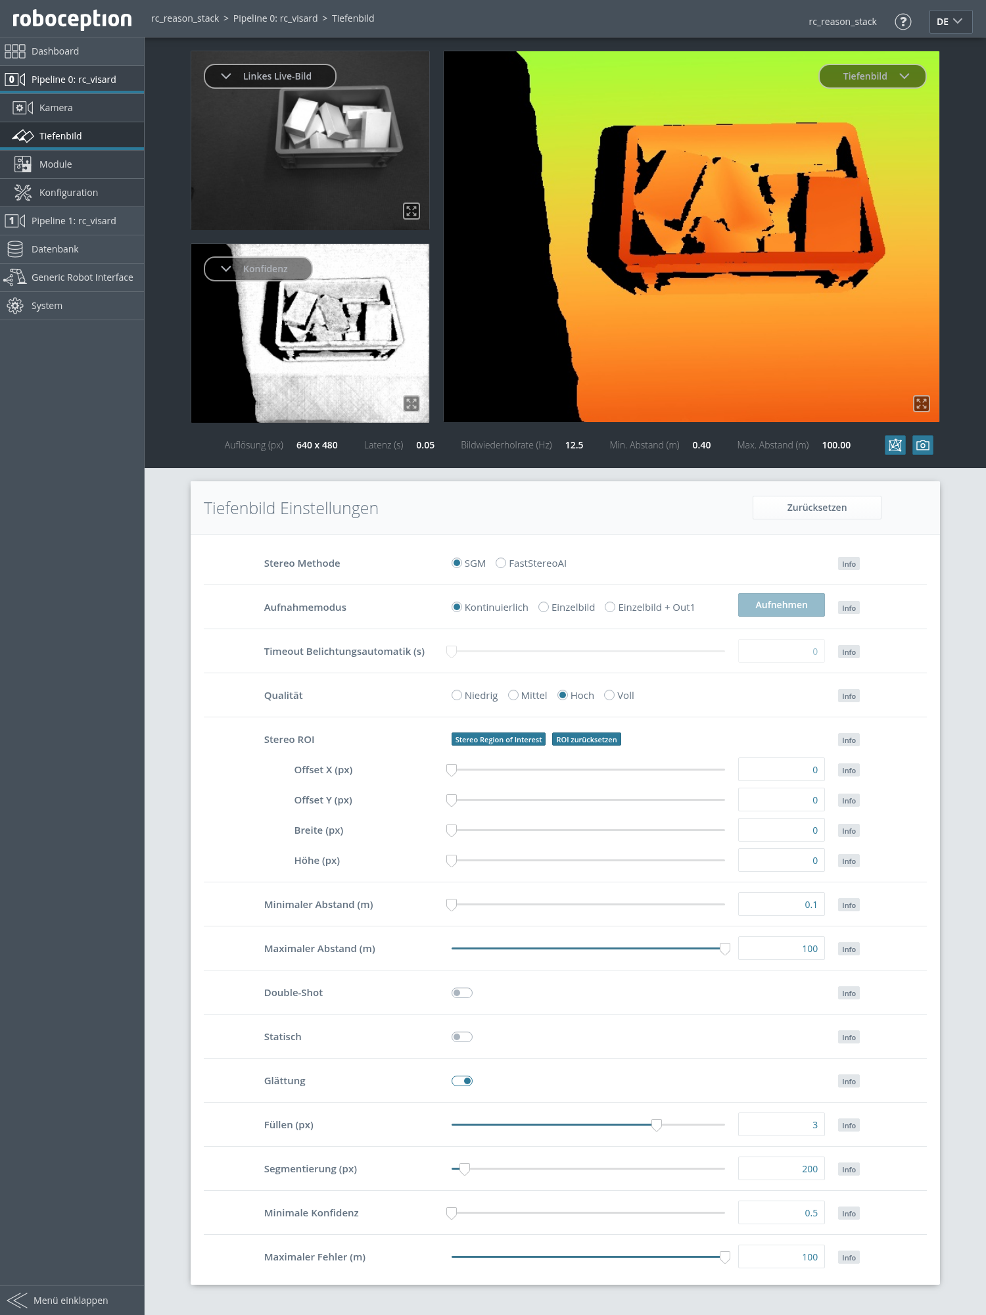986x1315 pixels.
Task: Open the help question mark icon
Action: point(903,22)
